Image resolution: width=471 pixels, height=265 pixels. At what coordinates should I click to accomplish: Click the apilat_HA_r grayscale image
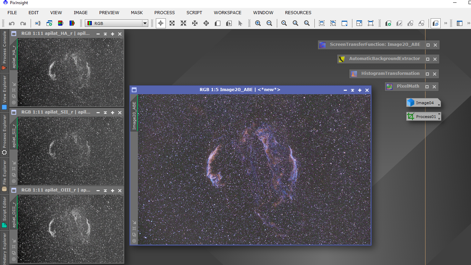point(70,72)
